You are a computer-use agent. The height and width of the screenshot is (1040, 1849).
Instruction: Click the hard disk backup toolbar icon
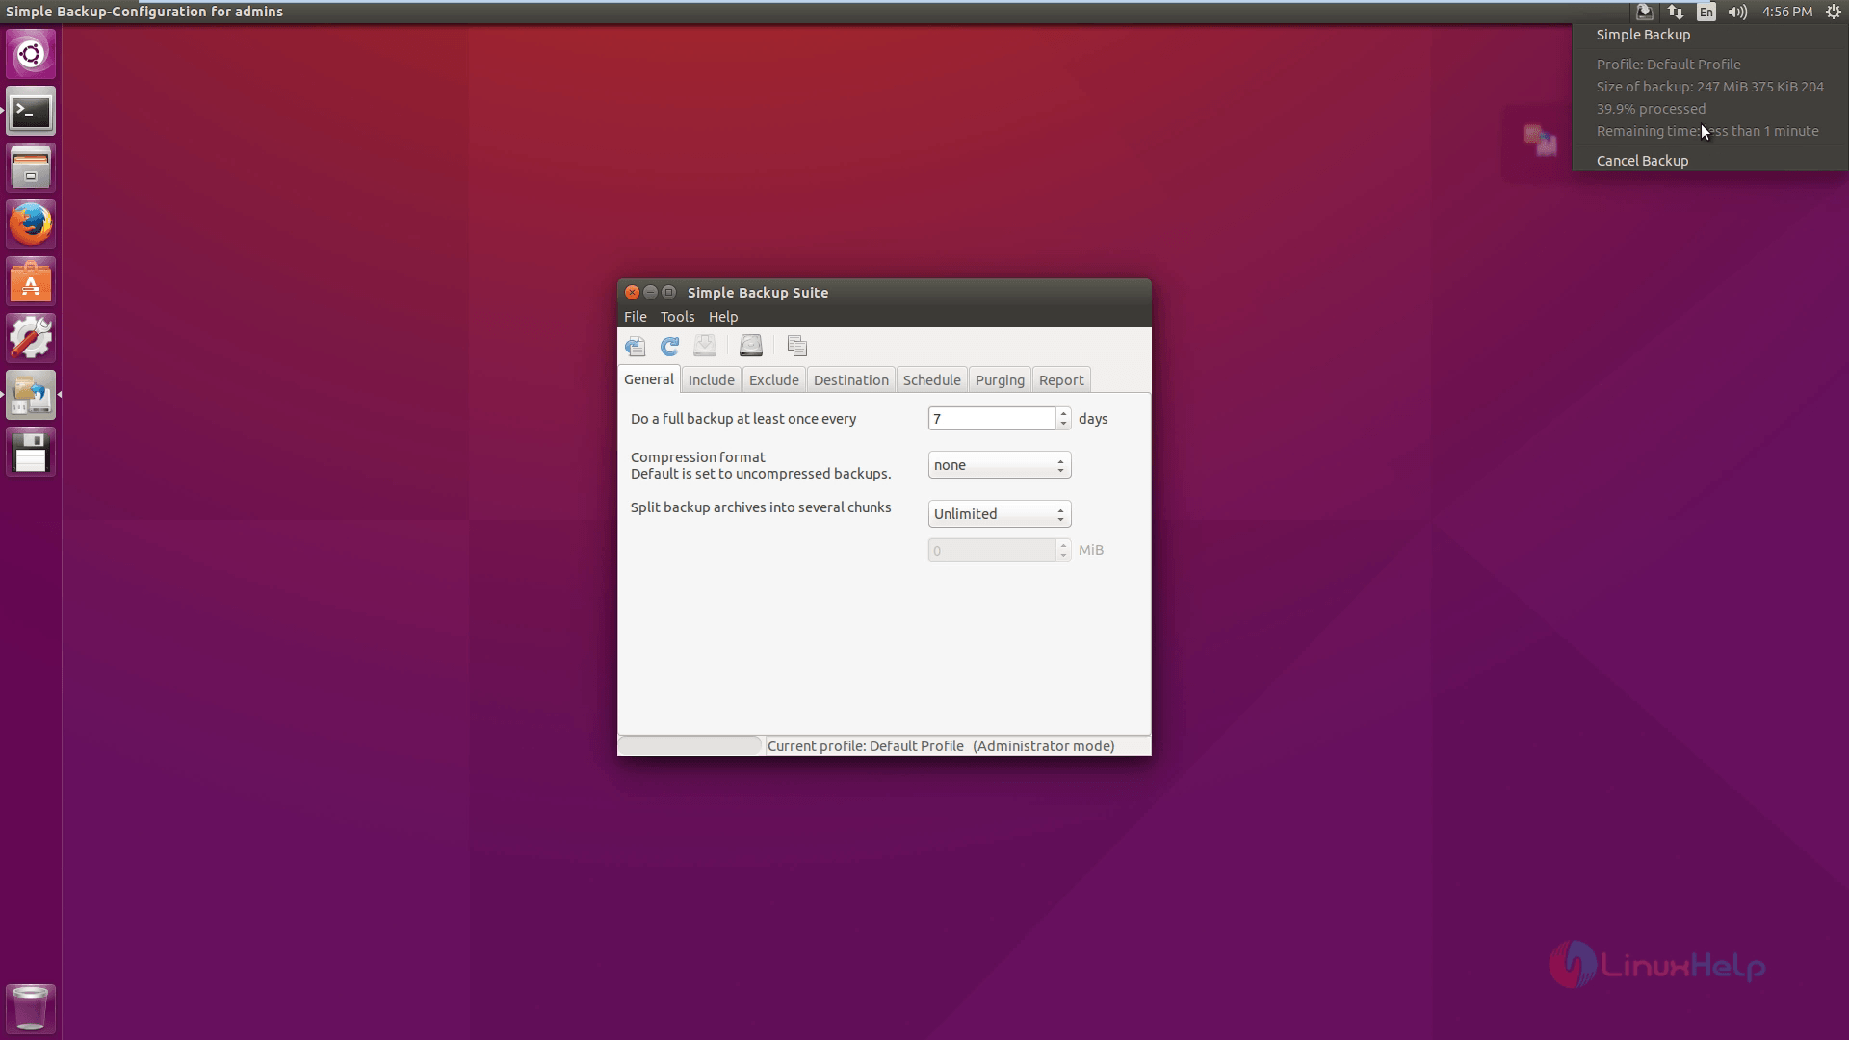click(x=751, y=346)
